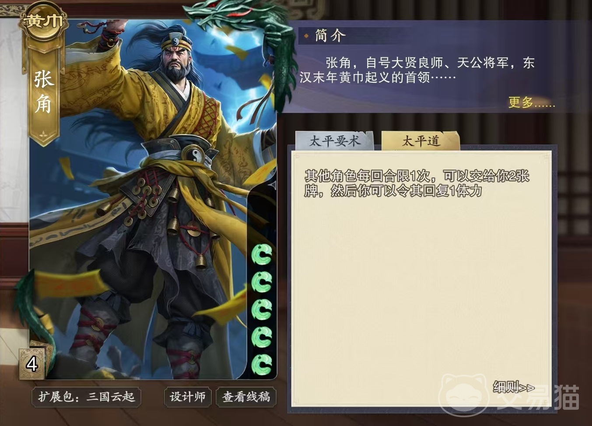Click the yin-yang belt emblem on portrait
The height and width of the screenshot is (426, 592).
193,155
